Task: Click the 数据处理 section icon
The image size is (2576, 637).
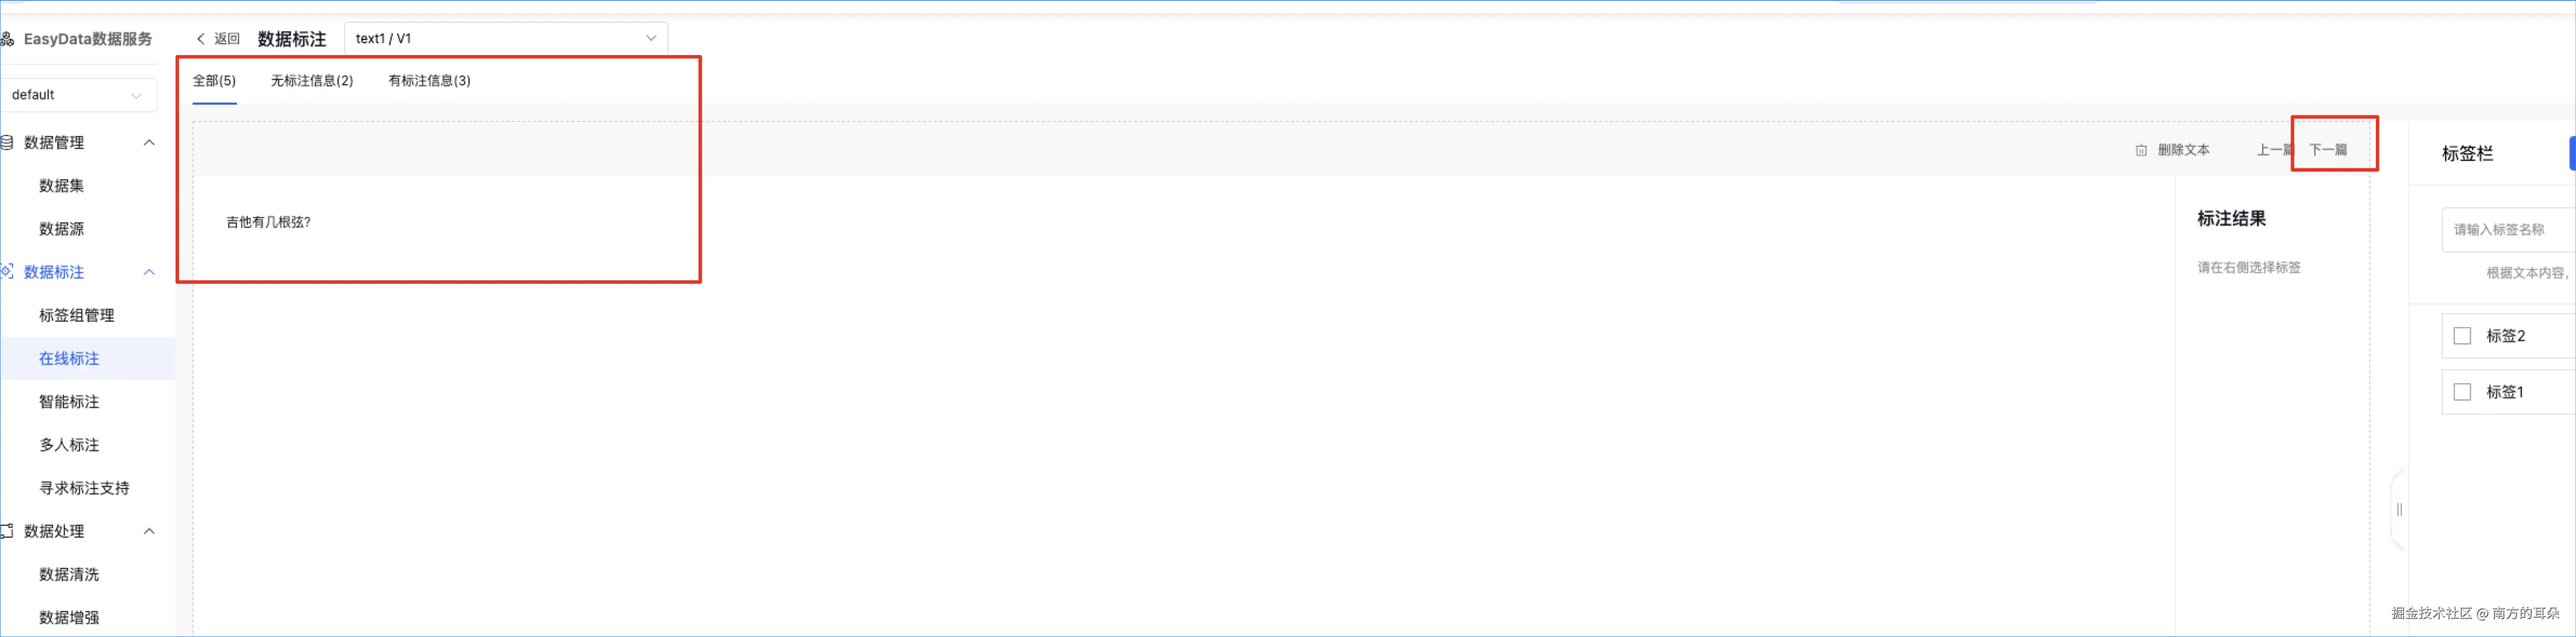Action: point(6,531)
